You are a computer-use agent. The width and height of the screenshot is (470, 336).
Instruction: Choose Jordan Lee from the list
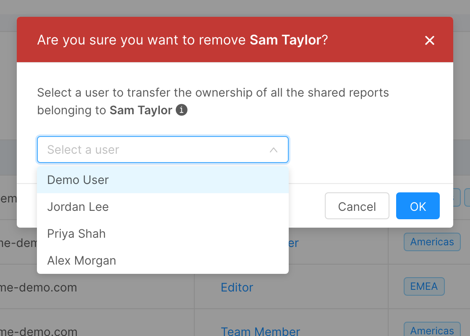tap(163, 207)
